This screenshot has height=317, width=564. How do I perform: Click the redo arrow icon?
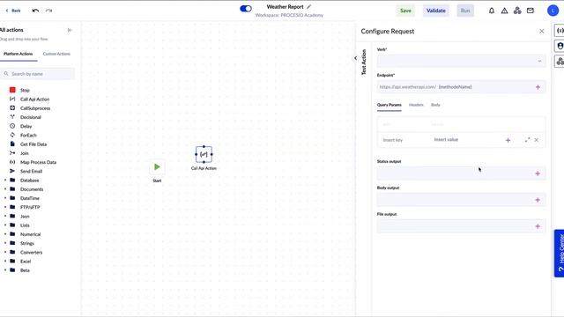click(x=49, y=11)
